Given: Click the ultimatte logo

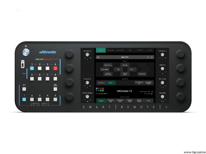Looking at the screenshot, I should tap(48, 52).
